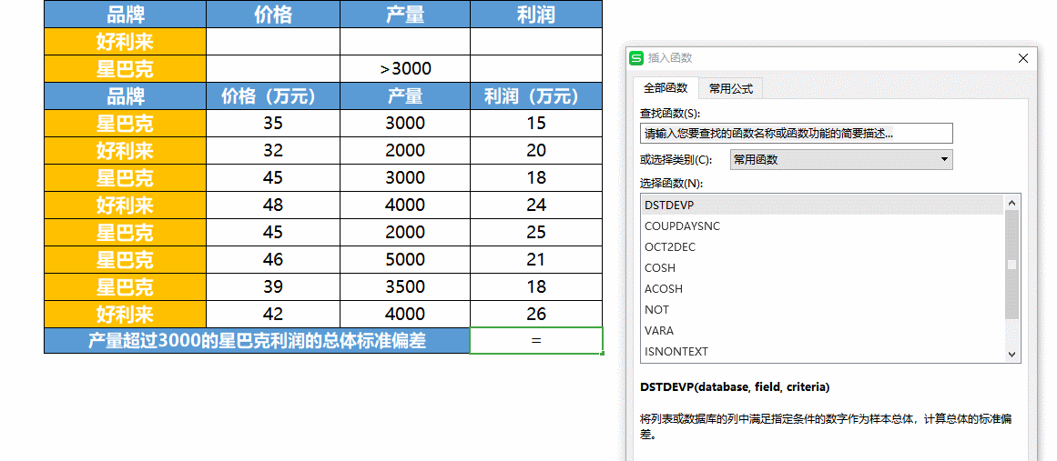Click function list scroll down arrow

pyautogui.click(x=1011, y=354)
